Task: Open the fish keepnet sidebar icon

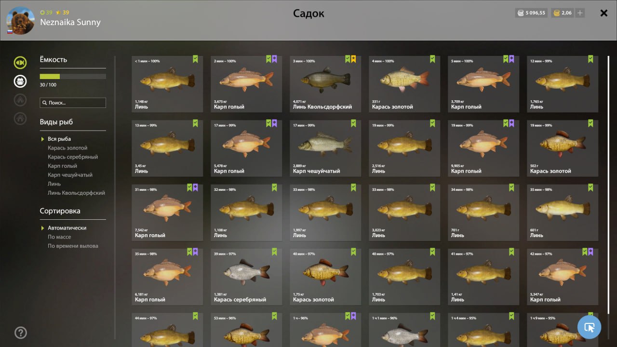Action: point(20,63)
